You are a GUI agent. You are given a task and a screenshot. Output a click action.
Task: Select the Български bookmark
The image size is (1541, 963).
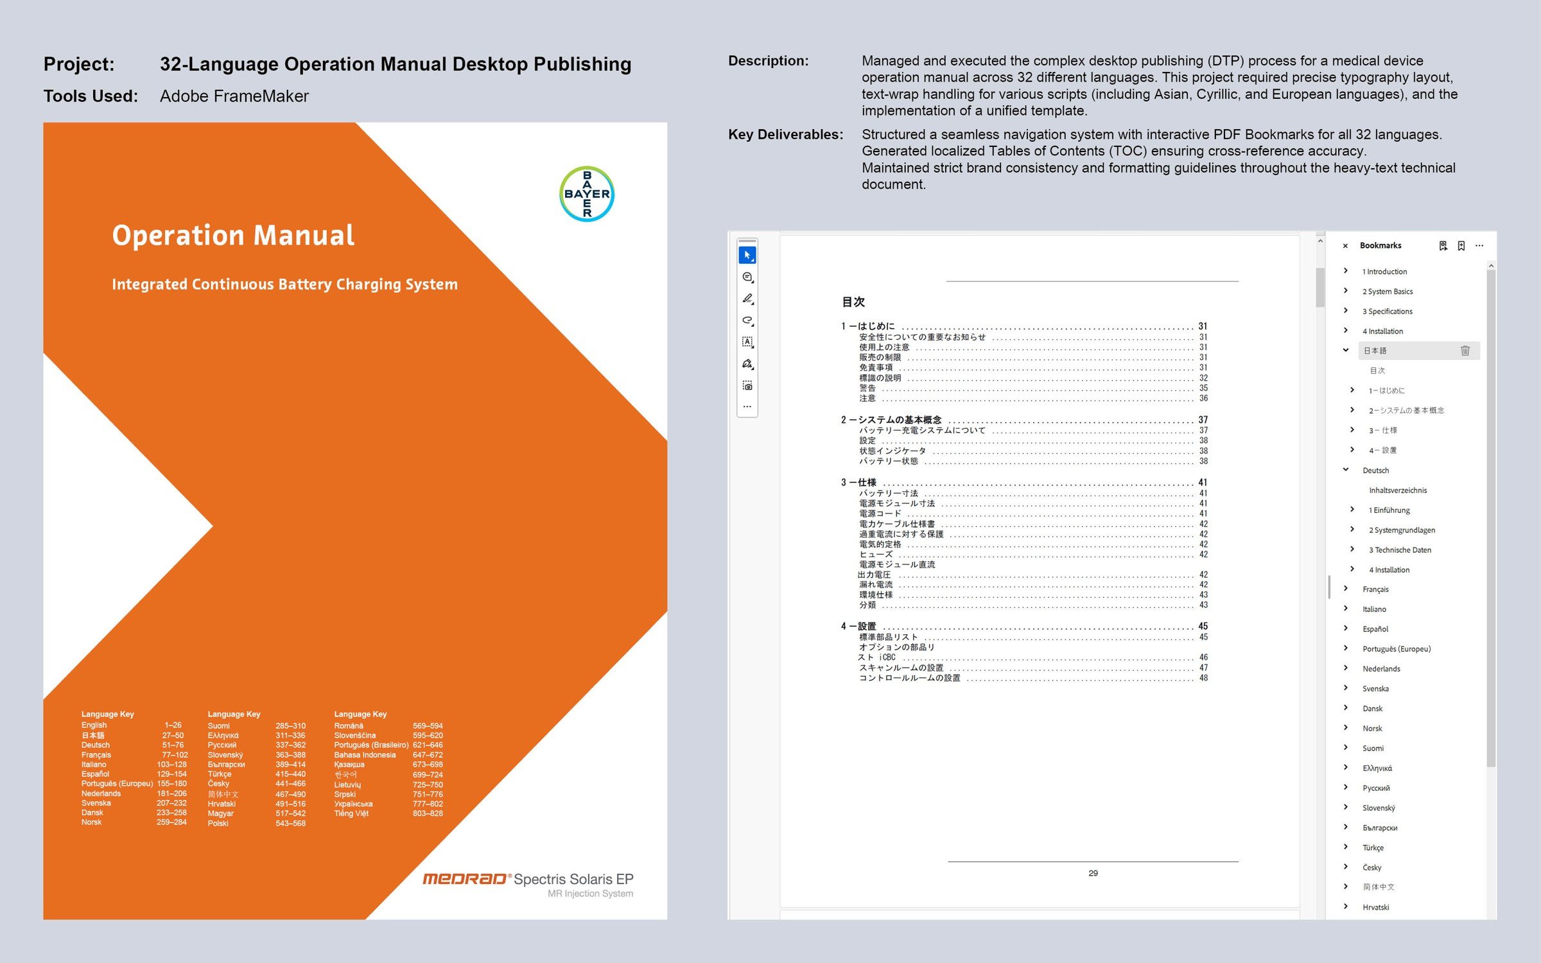point(1380,828)
